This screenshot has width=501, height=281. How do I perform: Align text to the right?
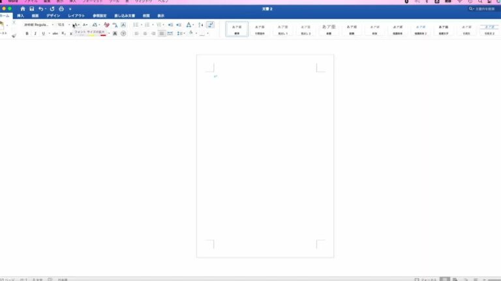click(x=153, y=33)
